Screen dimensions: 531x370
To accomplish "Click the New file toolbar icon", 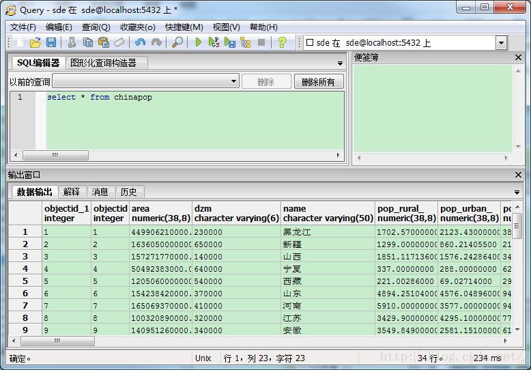I will click(20, 43).
